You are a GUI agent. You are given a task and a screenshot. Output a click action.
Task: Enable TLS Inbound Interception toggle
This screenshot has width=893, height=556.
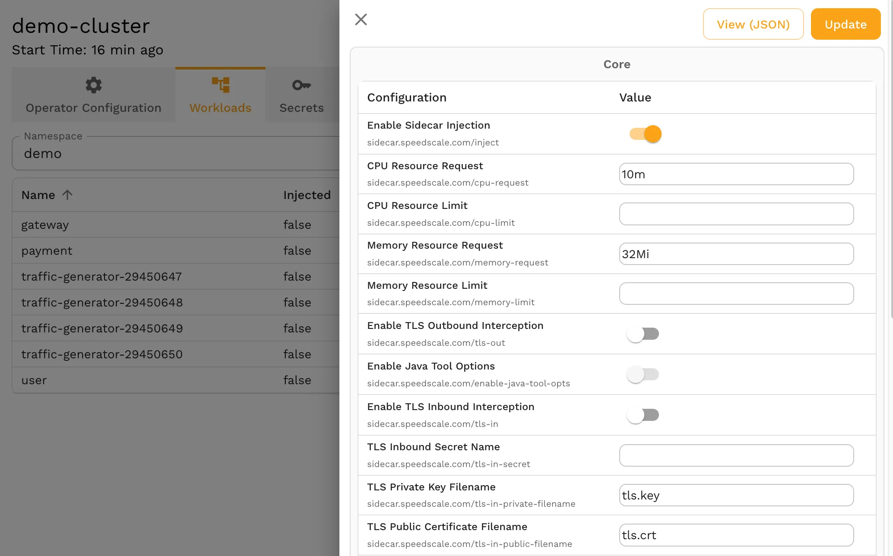tap(643, 415)
